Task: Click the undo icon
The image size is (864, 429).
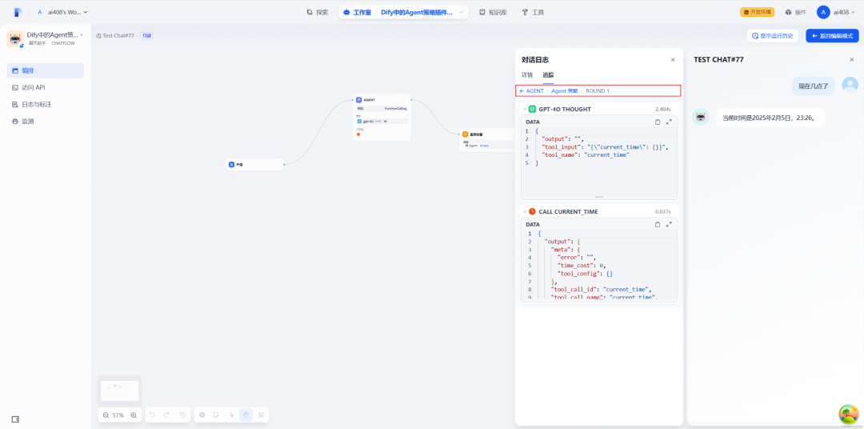Action: coord(153,415)
